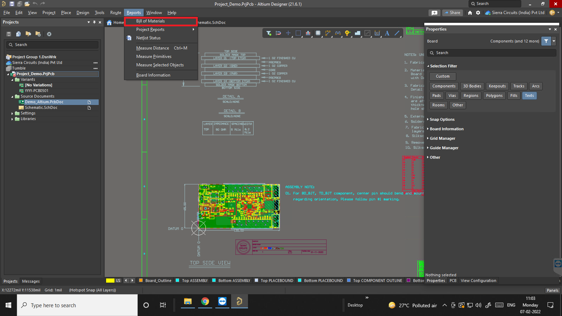Image resolution: width=562 pixels, height=316 pixels.
Task: Toggle the Pads selection filter
Action: tap(437, 96)
